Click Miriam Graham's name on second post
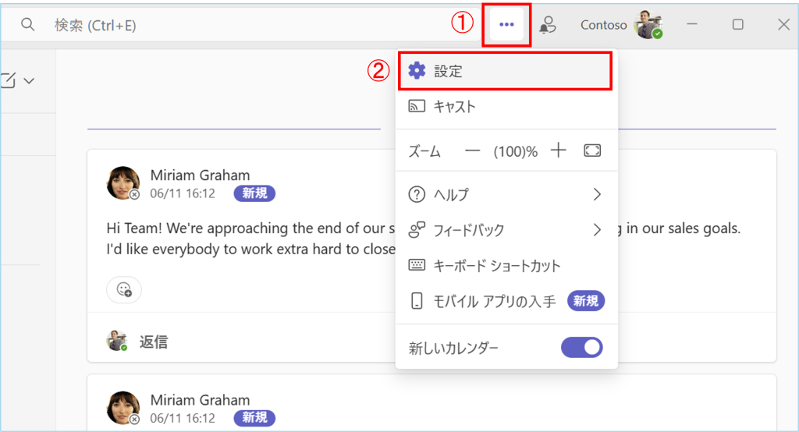799x432 pixels. click(x=200, y=400)
